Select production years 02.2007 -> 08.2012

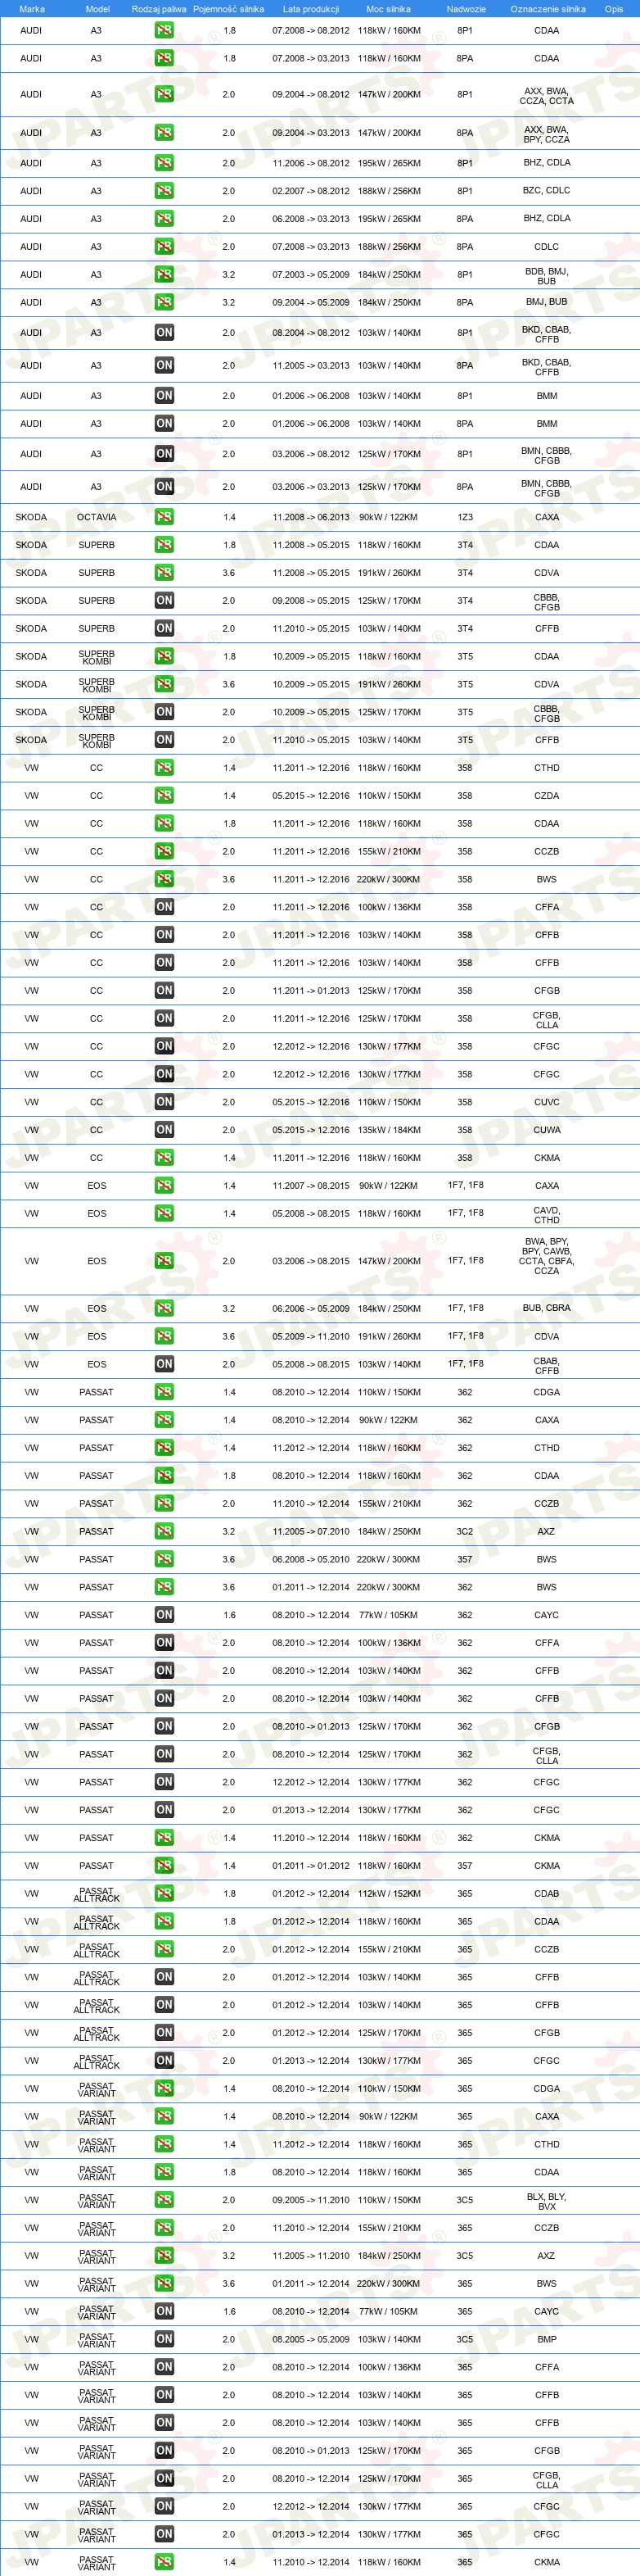pos(310,190)
